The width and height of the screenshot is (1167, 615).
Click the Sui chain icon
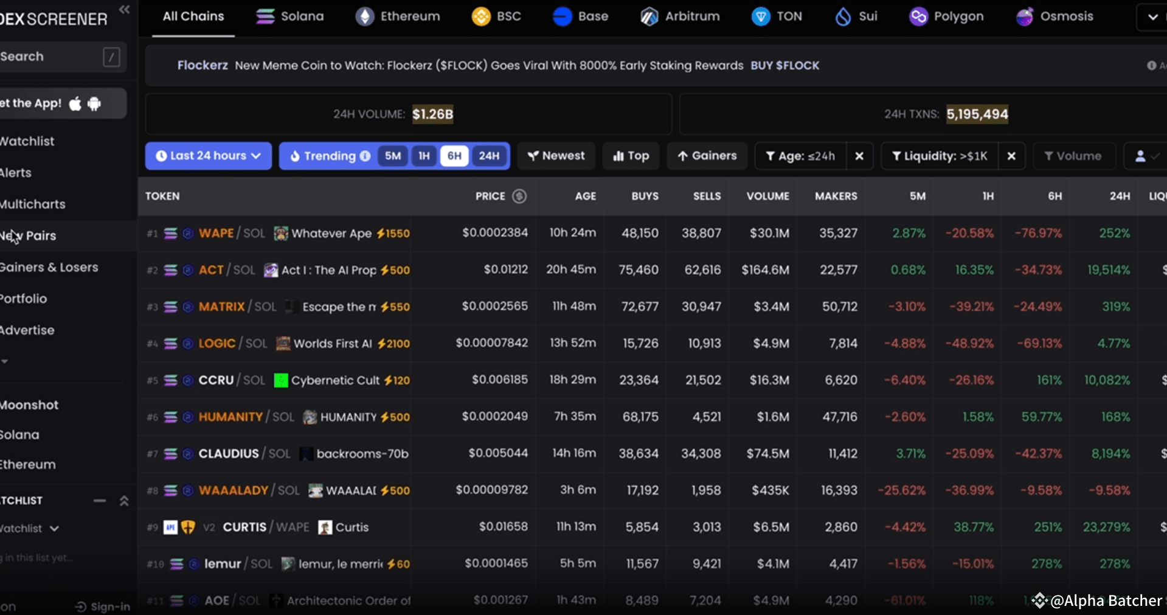point(843,16)
